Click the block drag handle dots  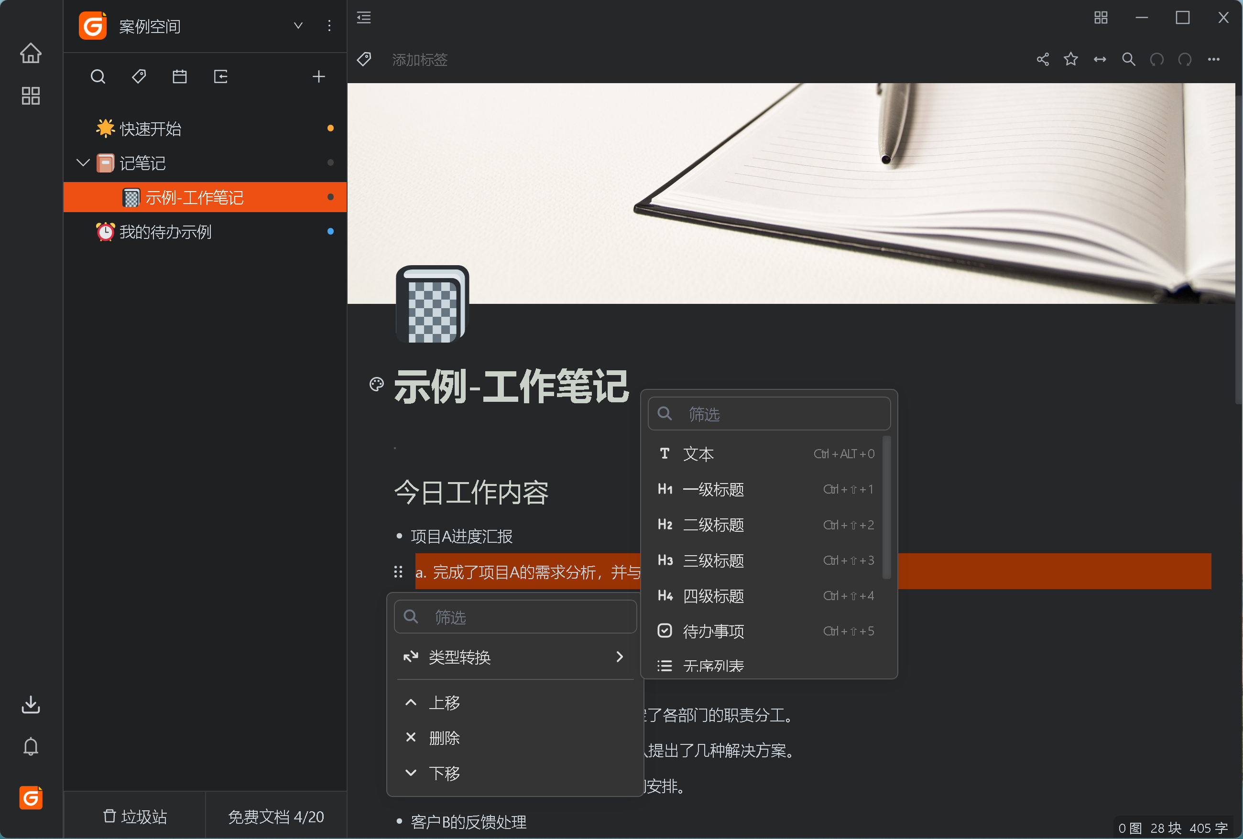pyautogui.click(x=398, y=572)
